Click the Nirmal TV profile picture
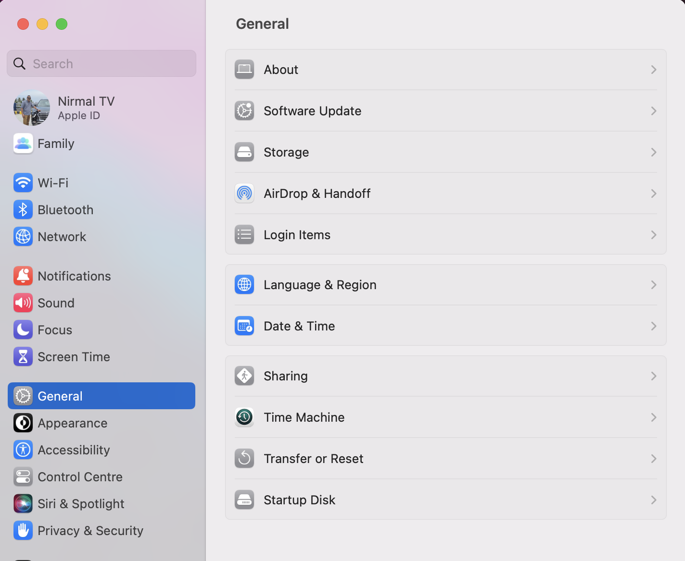Viewport: 685px width, 561px height. (32, 108)
